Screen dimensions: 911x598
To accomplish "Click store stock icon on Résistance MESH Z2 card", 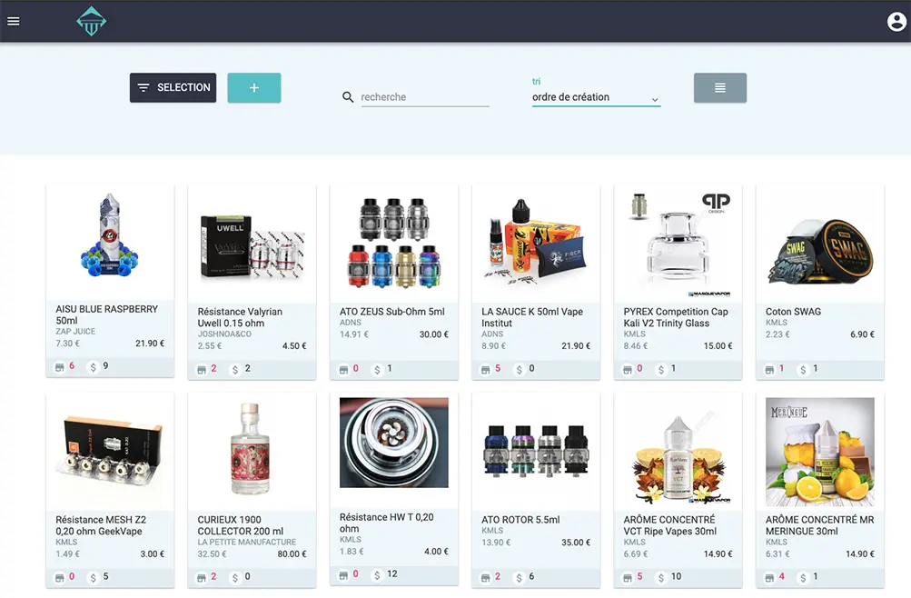I will [59, 578].
